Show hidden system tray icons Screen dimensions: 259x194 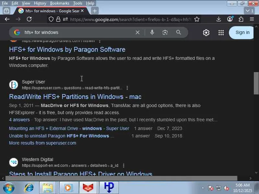203,188
